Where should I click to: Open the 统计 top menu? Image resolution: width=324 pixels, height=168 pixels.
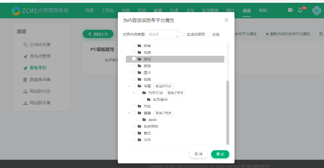point(230,10)
